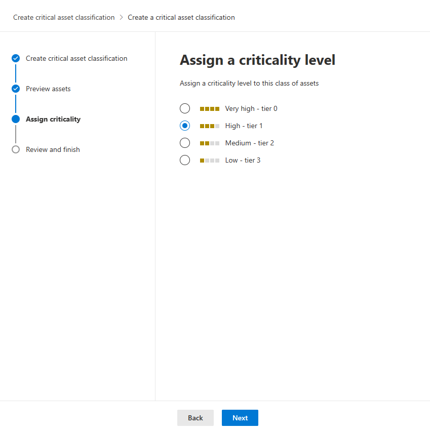
Task: Click the two-bar severity icon for Medium
Action: click(x=210, y=143)
